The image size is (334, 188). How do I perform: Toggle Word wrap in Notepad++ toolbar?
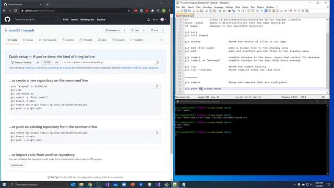(257, 11)
